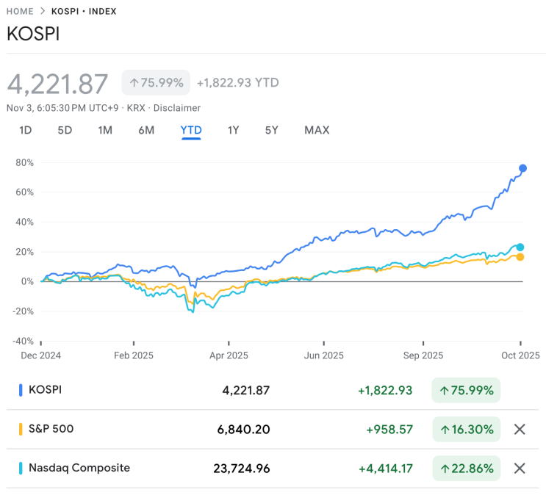Image resolution: width=546 pixels, height=495 pixels.
Task: Show the 1M chart range
Action: pos(105,130)
